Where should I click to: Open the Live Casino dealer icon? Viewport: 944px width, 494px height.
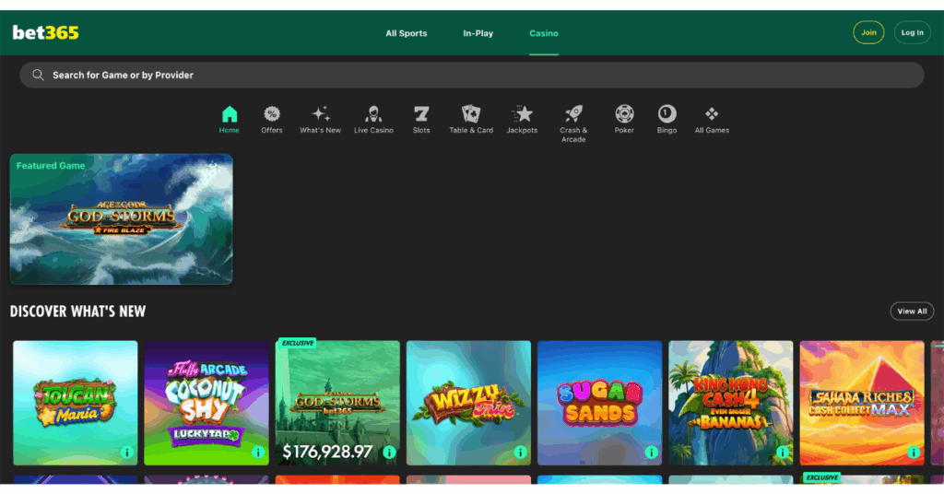tap(373, 113)
